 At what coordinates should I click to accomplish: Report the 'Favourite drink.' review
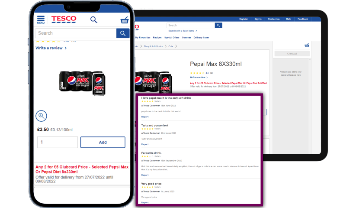pyautogui.click(x=145, y=175)
